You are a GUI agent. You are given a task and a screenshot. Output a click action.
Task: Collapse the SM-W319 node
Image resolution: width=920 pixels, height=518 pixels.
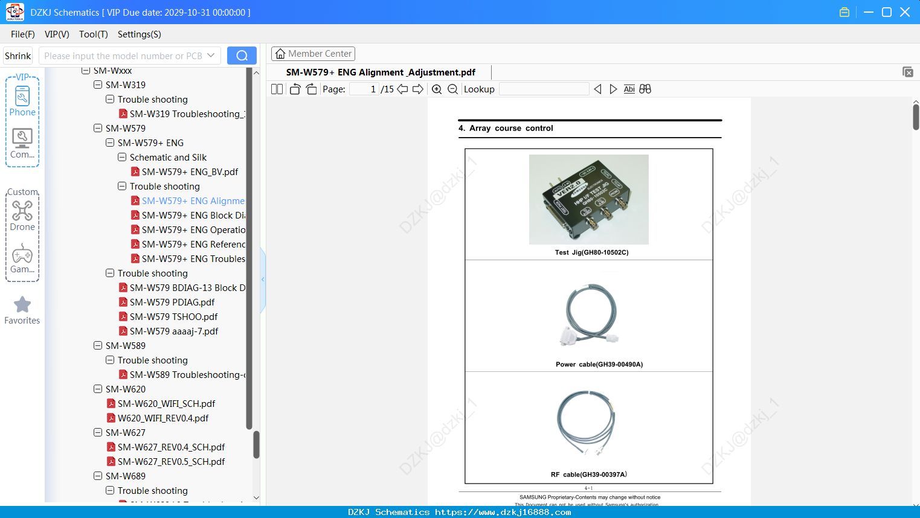coord(98,85)
